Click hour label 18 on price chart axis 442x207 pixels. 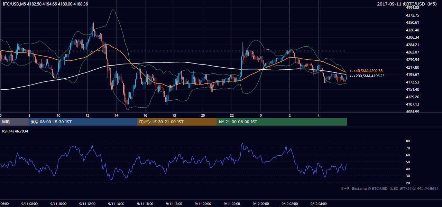[174, 115]
